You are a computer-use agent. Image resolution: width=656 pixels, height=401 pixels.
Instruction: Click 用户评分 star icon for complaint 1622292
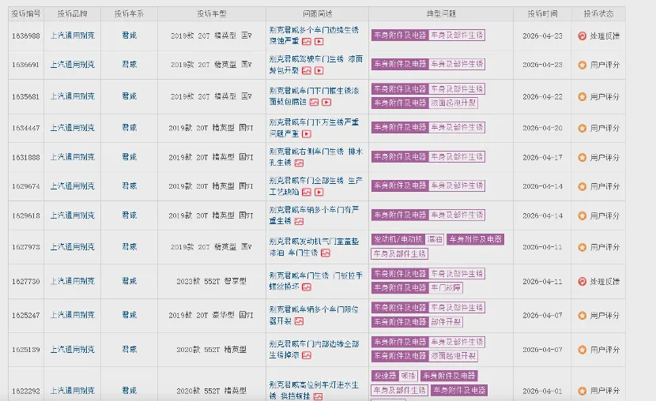click(582, 391)
